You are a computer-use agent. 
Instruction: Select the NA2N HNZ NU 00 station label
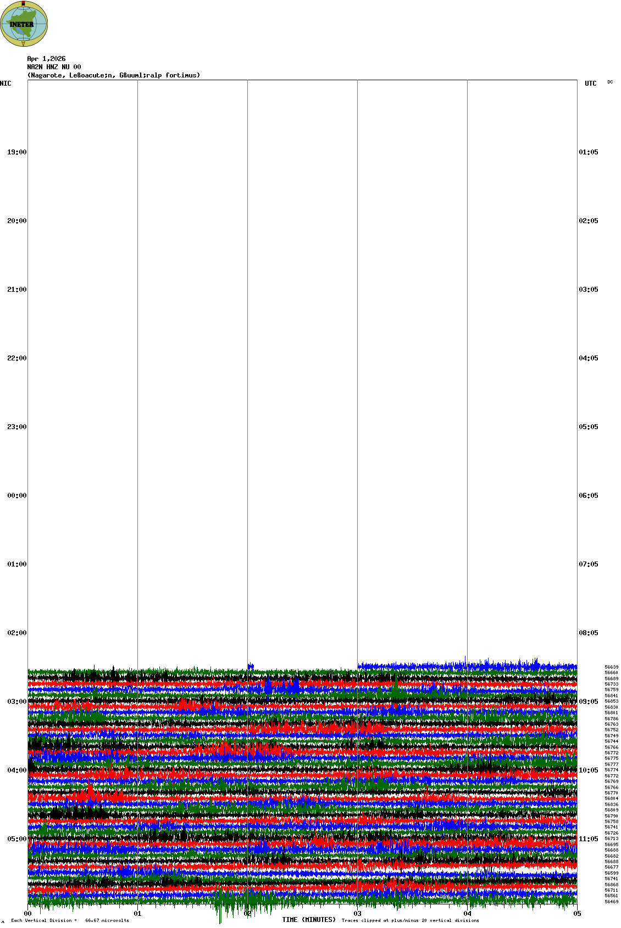coord(54,67)
